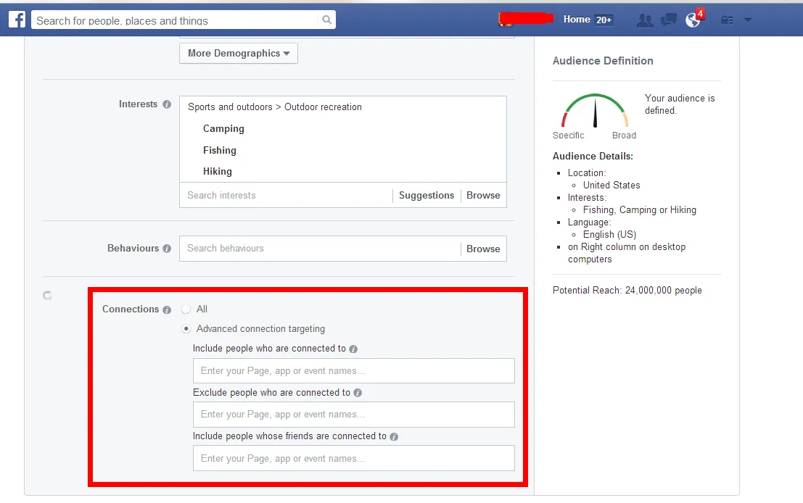Click Browse next to Search behaviours

483,249
